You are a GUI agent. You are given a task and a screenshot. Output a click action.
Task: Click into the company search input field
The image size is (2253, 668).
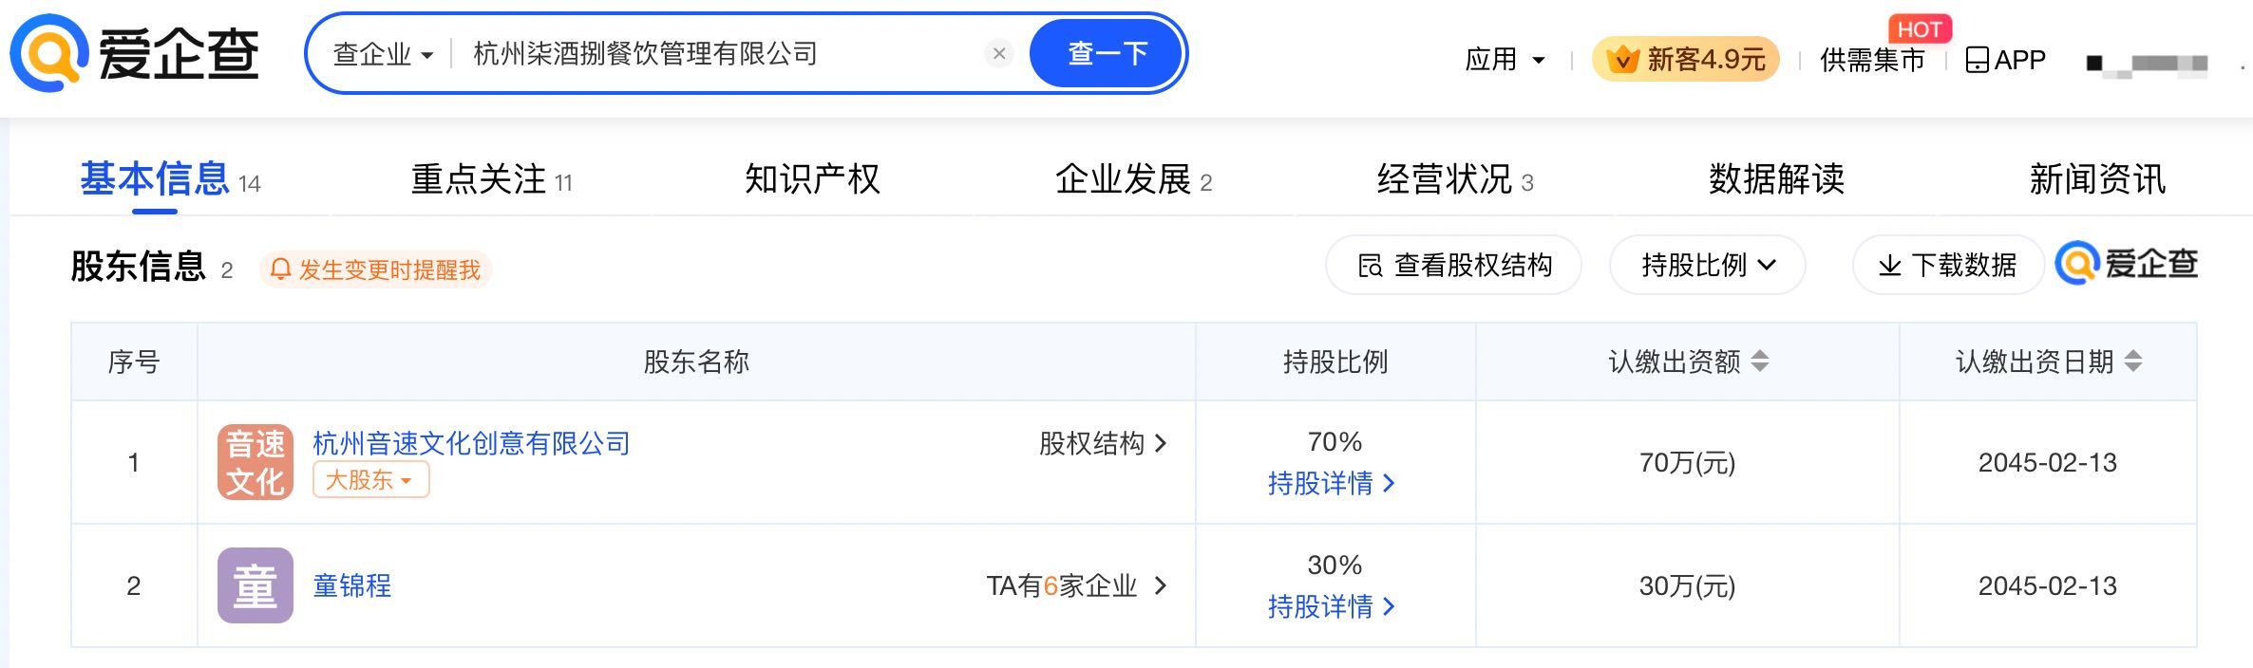pos(712,54)
